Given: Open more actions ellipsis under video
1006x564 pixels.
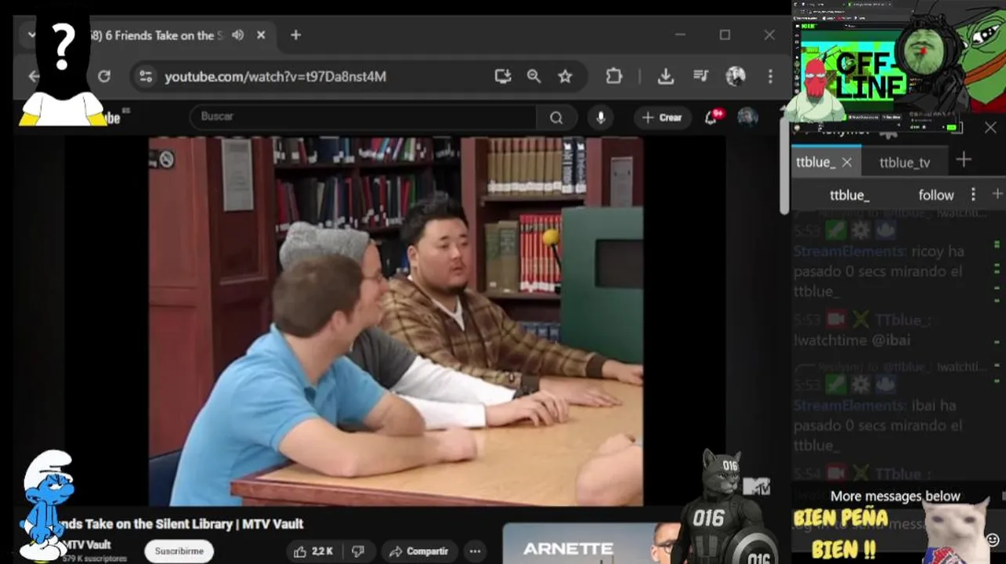Looking at the screenshot, I should point(475,551).
